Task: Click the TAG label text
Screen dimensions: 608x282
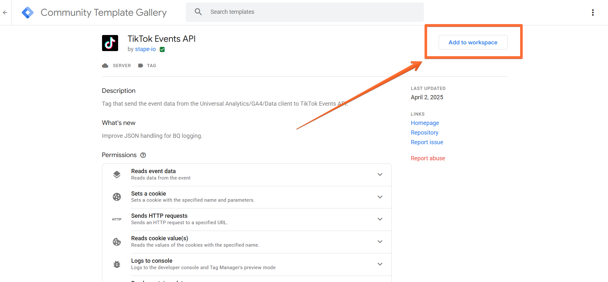Action: (x=152, y=66)
